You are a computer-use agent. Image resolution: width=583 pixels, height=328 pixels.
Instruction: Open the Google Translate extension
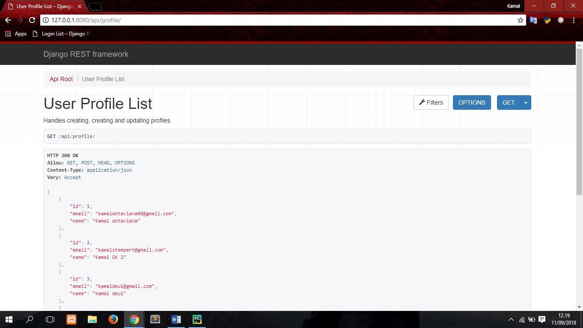(x=533, y=20)
